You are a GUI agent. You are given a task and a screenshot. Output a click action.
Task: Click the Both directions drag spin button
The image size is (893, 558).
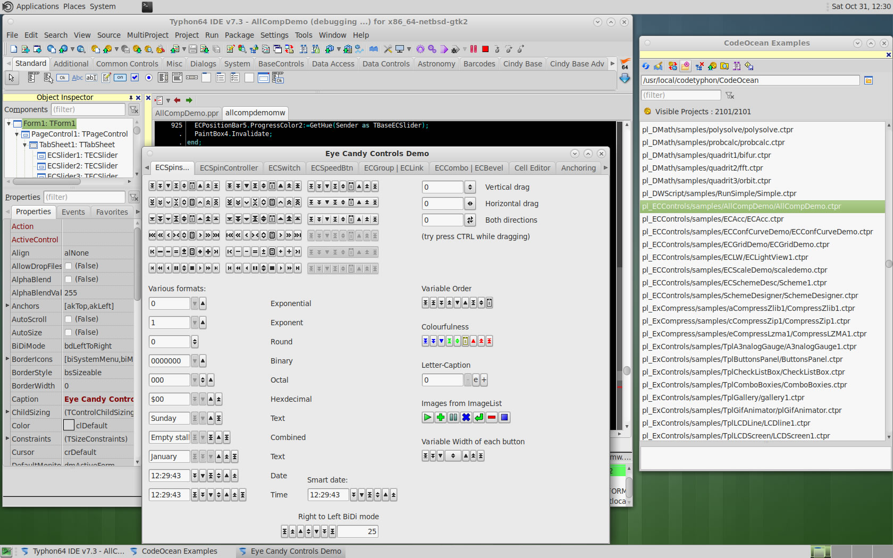[x=470, y=220]
